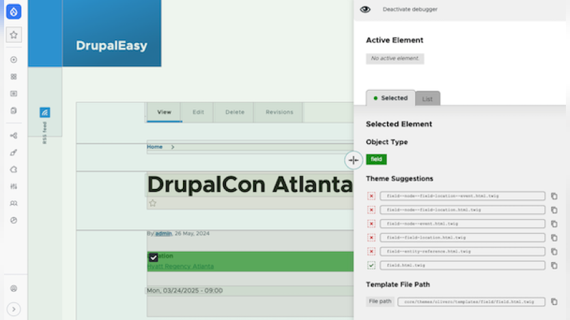
Task: Toggle the star under DrupalCon Atlanta title
Action: (x=153, y=203)
